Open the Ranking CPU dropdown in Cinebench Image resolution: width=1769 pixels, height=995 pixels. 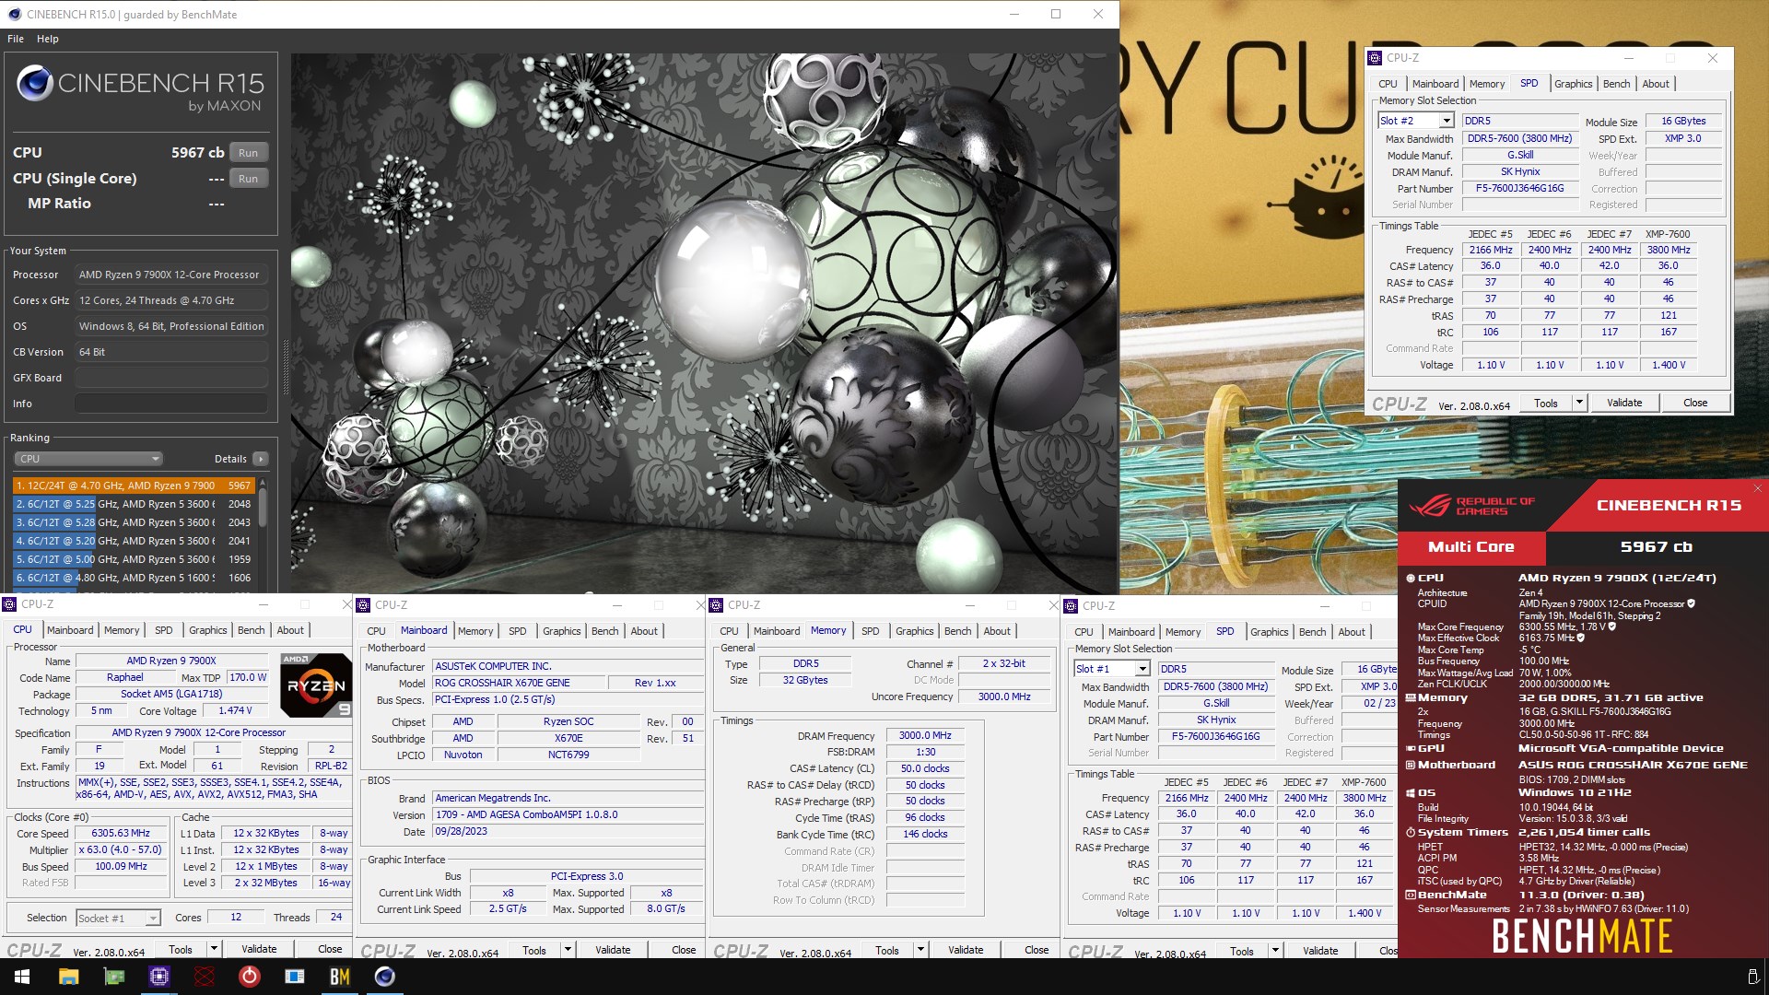(88, 459)
